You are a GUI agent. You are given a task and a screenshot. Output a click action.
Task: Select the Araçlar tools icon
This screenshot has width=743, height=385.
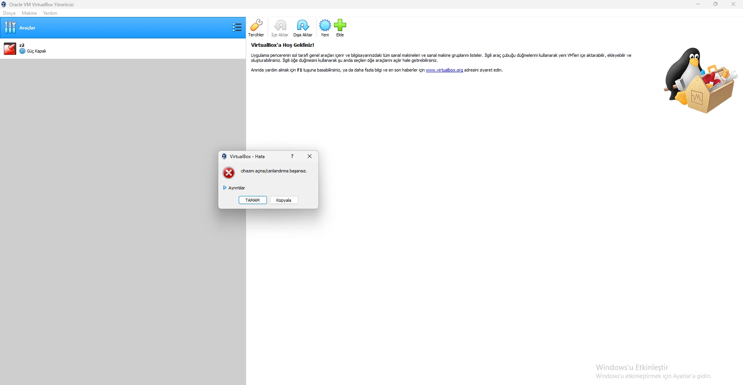10,27
